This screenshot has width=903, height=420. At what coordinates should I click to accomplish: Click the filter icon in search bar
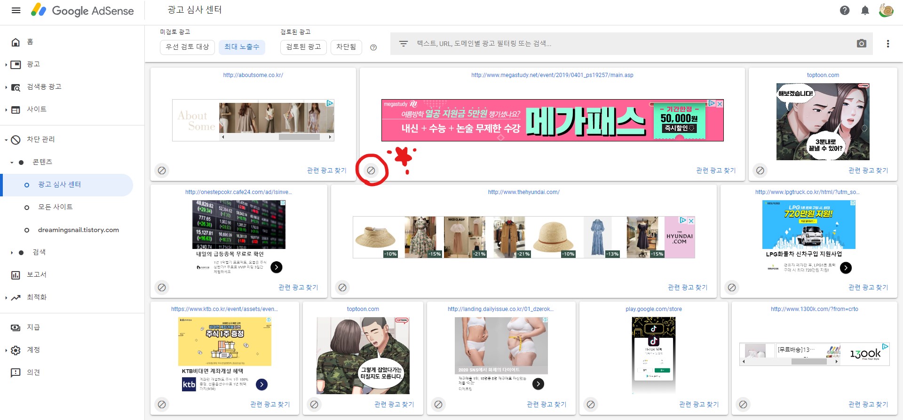(403, 44)
